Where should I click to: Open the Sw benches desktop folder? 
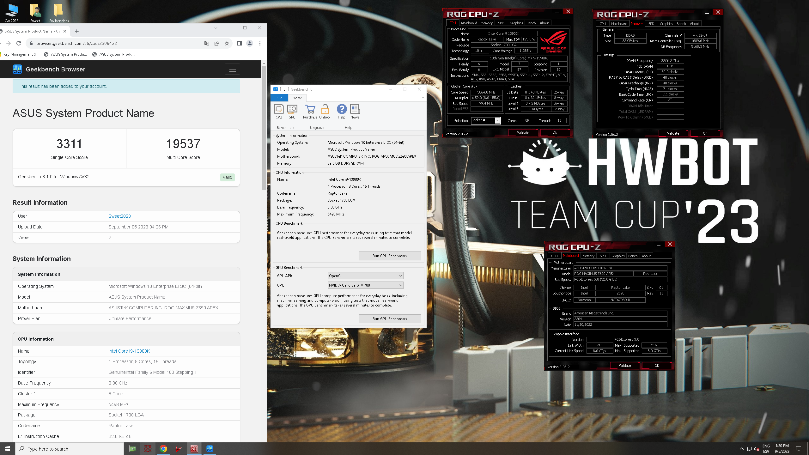click(x=59, y=13)
